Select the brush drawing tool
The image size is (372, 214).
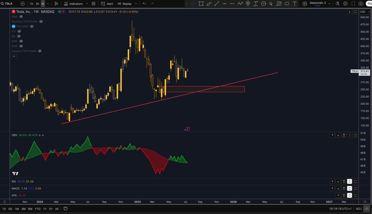click(x=209, y=4)
